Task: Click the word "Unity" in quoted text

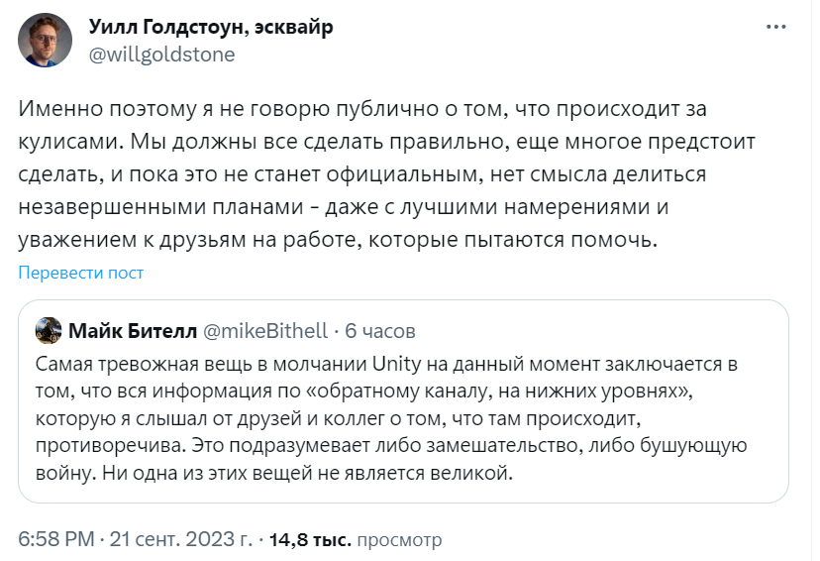Action: [396, 364]
